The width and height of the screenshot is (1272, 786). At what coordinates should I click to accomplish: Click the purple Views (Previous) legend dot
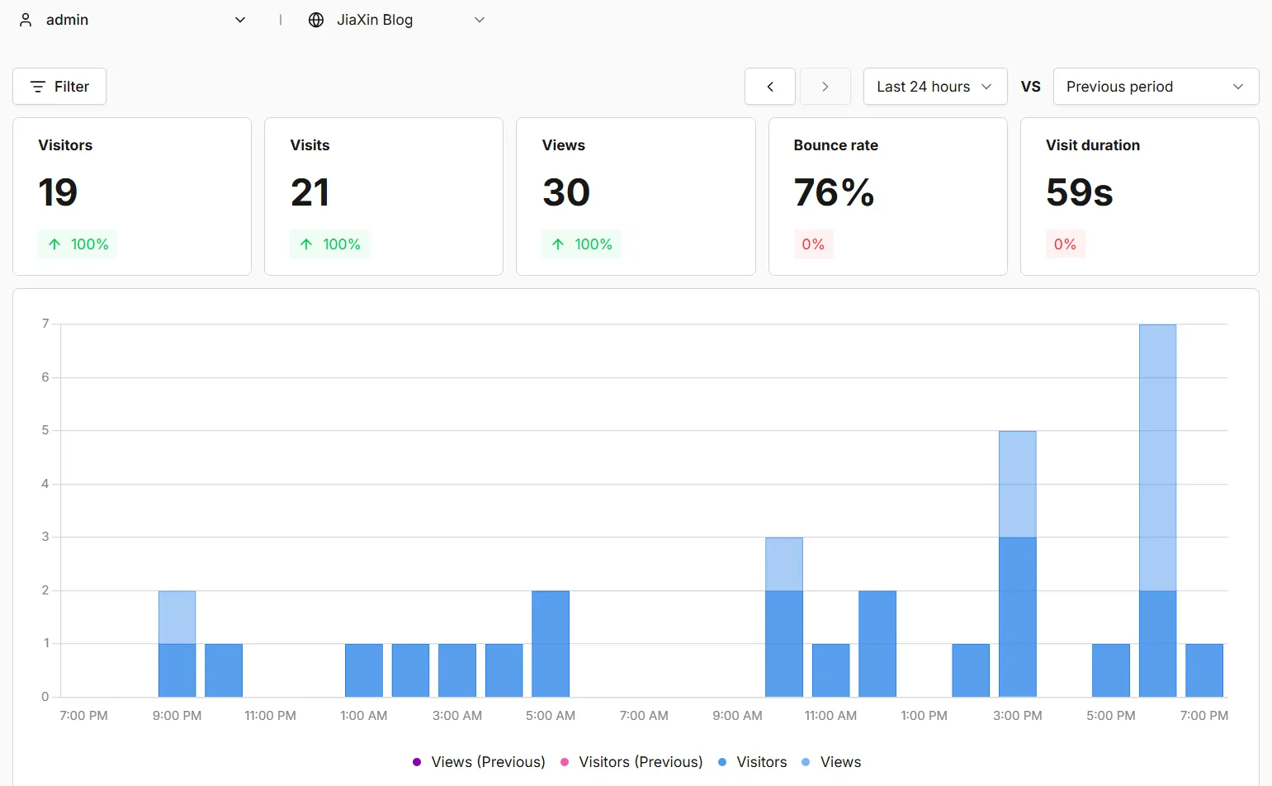417,762
